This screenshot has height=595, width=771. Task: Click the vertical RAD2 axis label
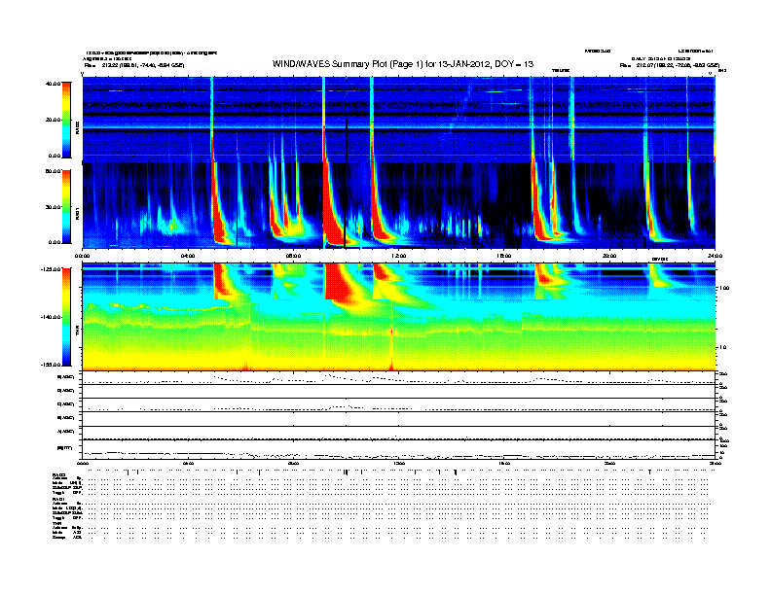click(x=77, y=128)
